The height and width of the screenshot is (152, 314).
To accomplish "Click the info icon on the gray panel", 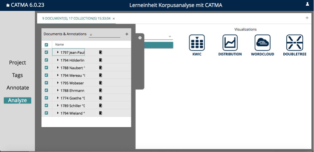I will [x=140, y=38].
